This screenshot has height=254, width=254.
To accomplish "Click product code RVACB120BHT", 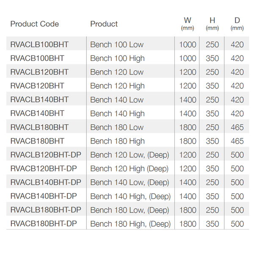I will 37,86.
